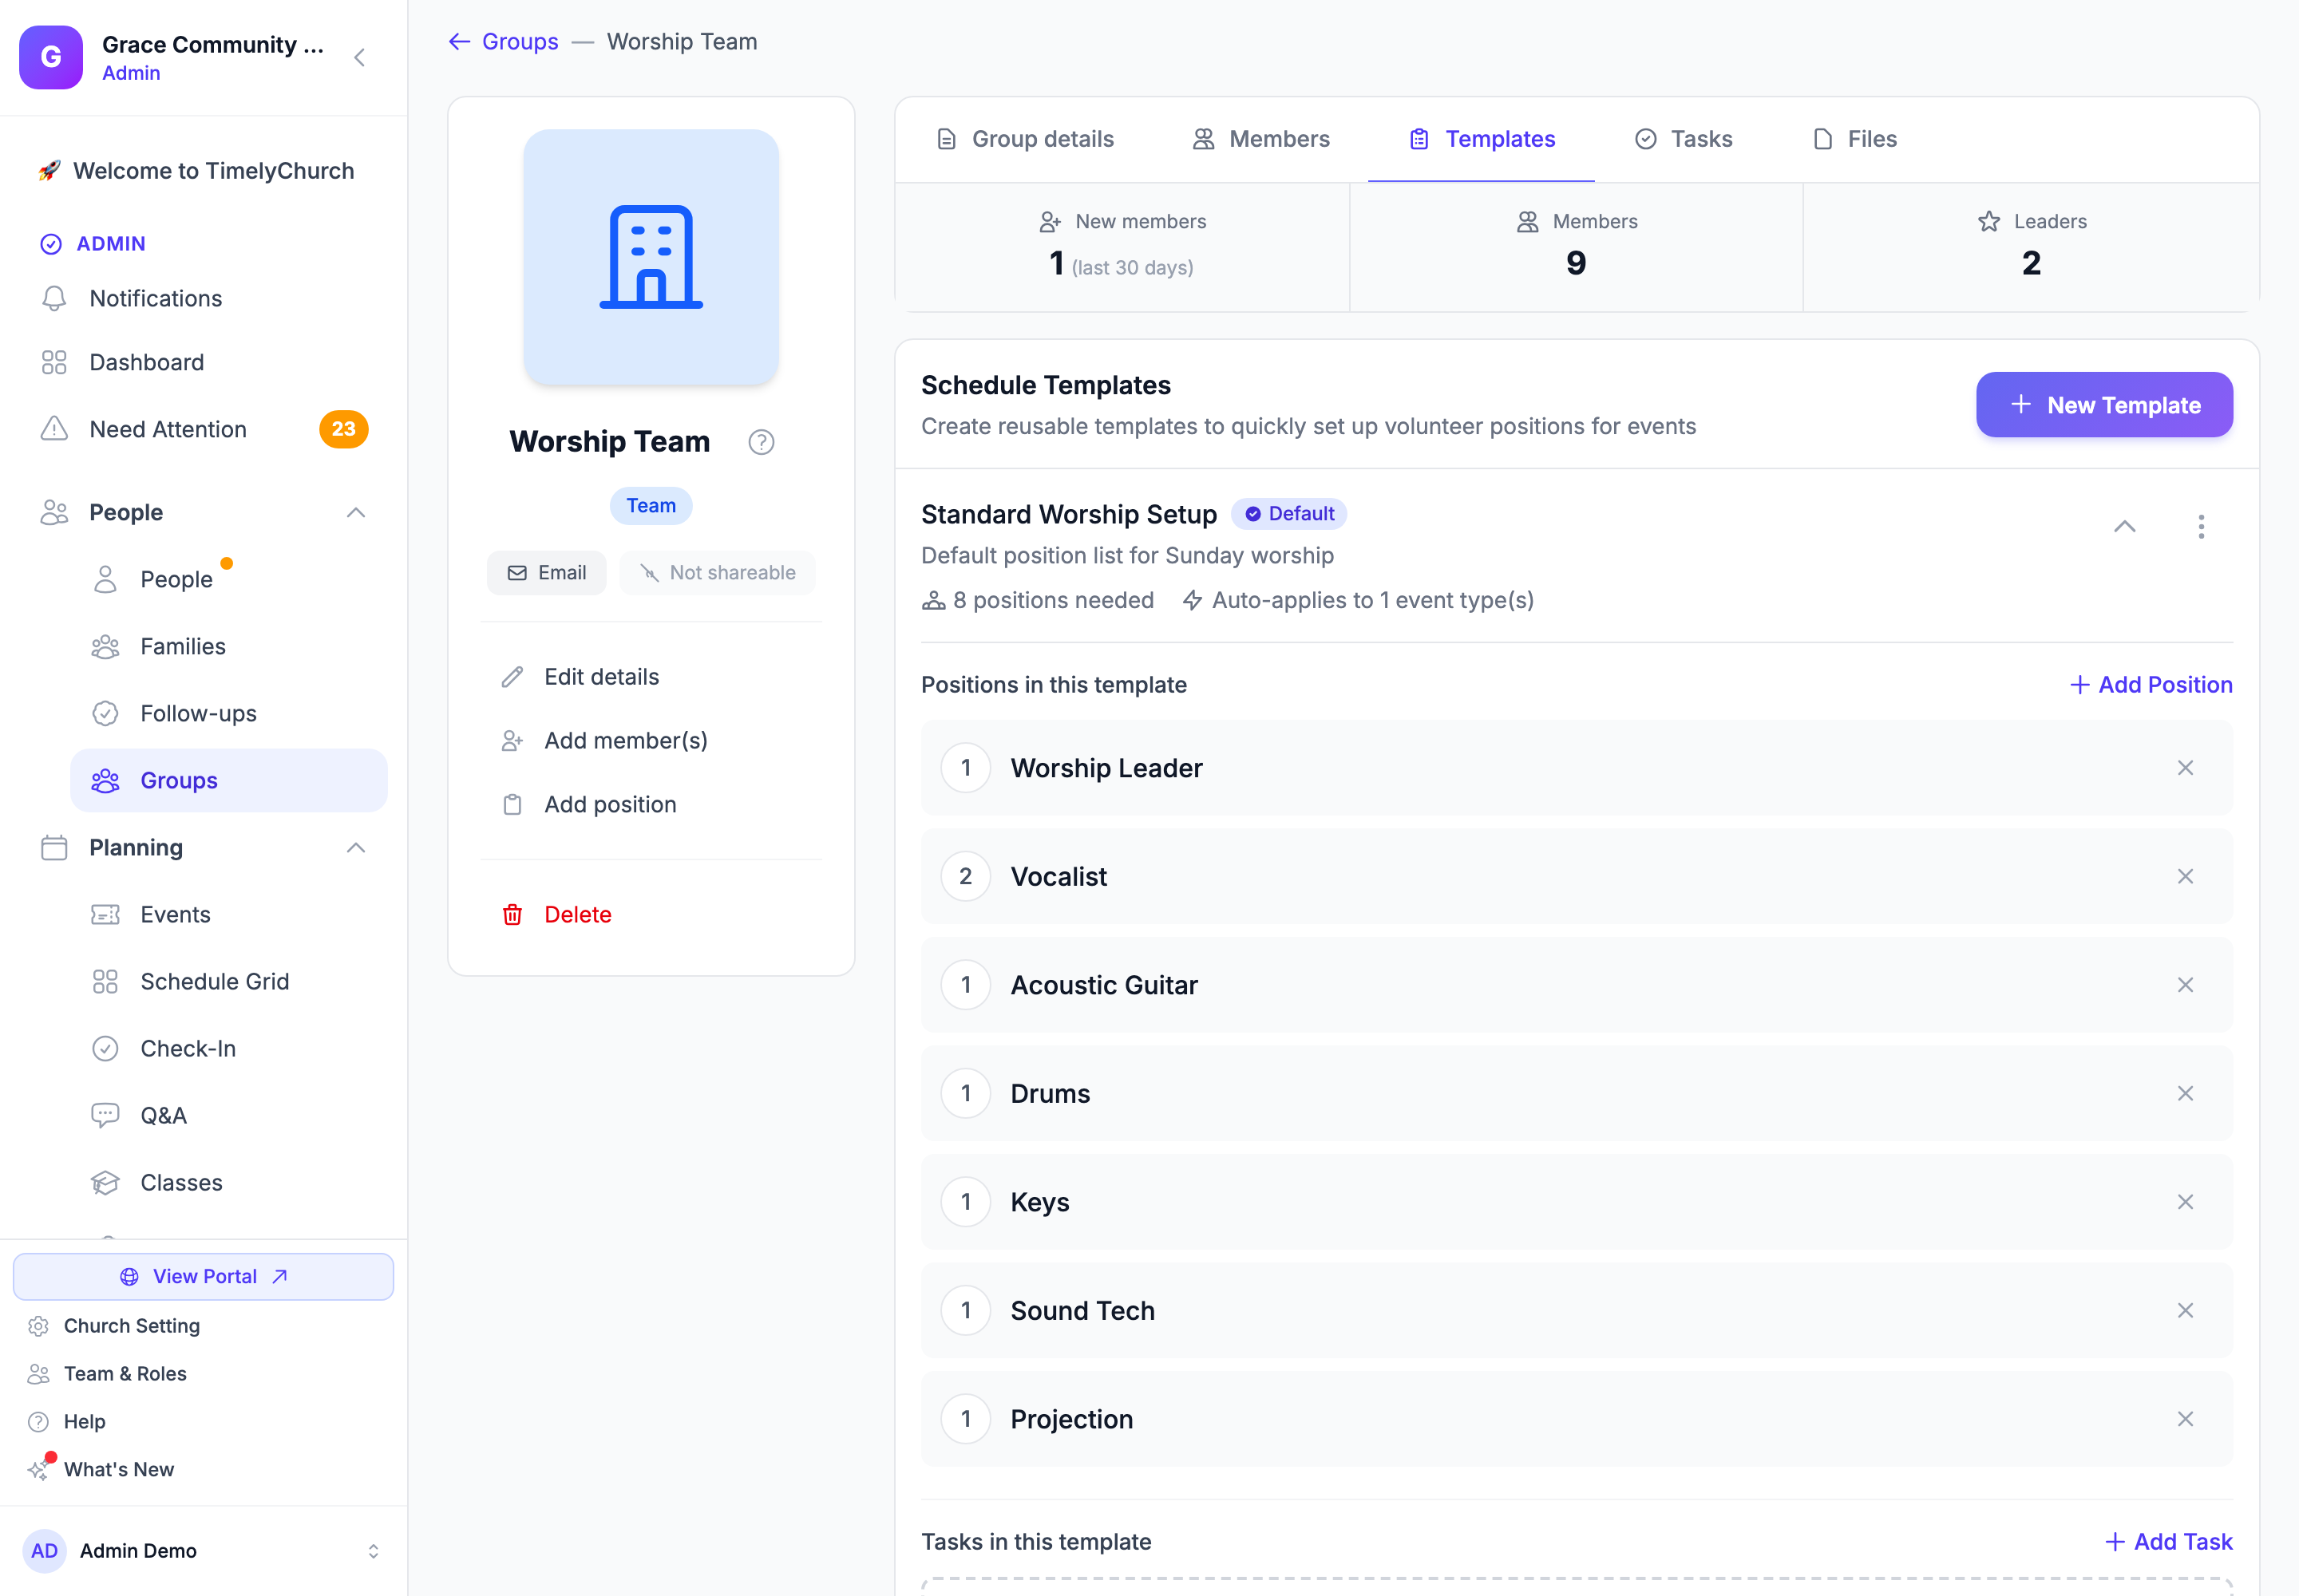The image size is (2299, 1596).
Task: Open Q&A in the sidebar
Action: 228,1116
